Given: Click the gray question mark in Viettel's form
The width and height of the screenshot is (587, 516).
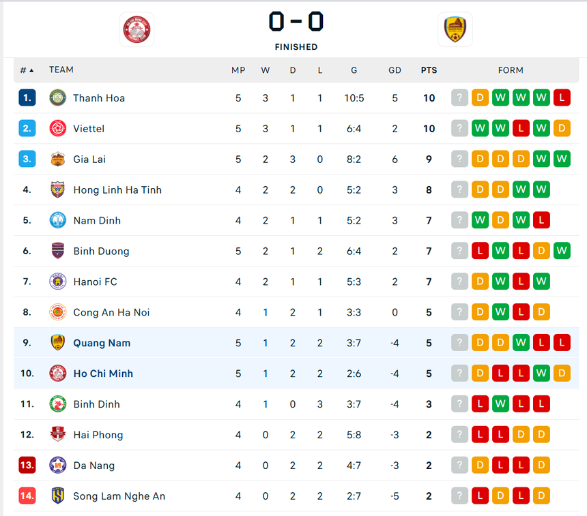Looking at the screenshot, I should tap(459, 128).
